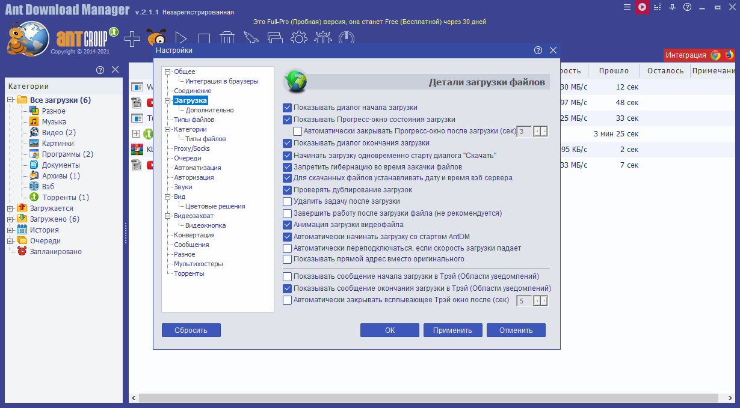Open the Proxy/Socks settings page

coord(192,148)
